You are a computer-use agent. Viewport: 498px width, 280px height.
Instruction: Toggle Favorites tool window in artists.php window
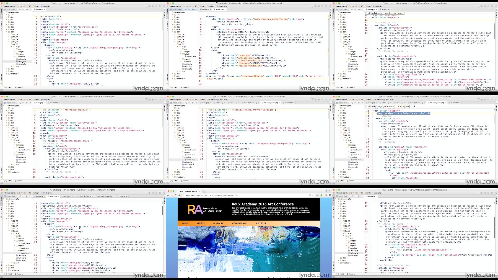[1, 266]
